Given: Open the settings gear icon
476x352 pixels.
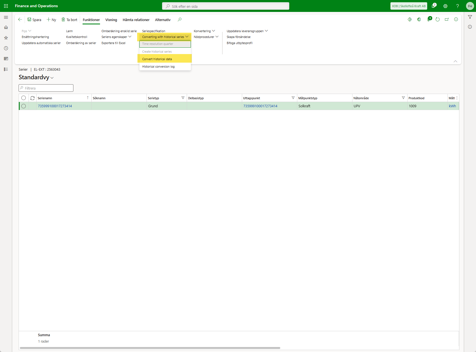Looking at the screenshot, I should (446, 6).
